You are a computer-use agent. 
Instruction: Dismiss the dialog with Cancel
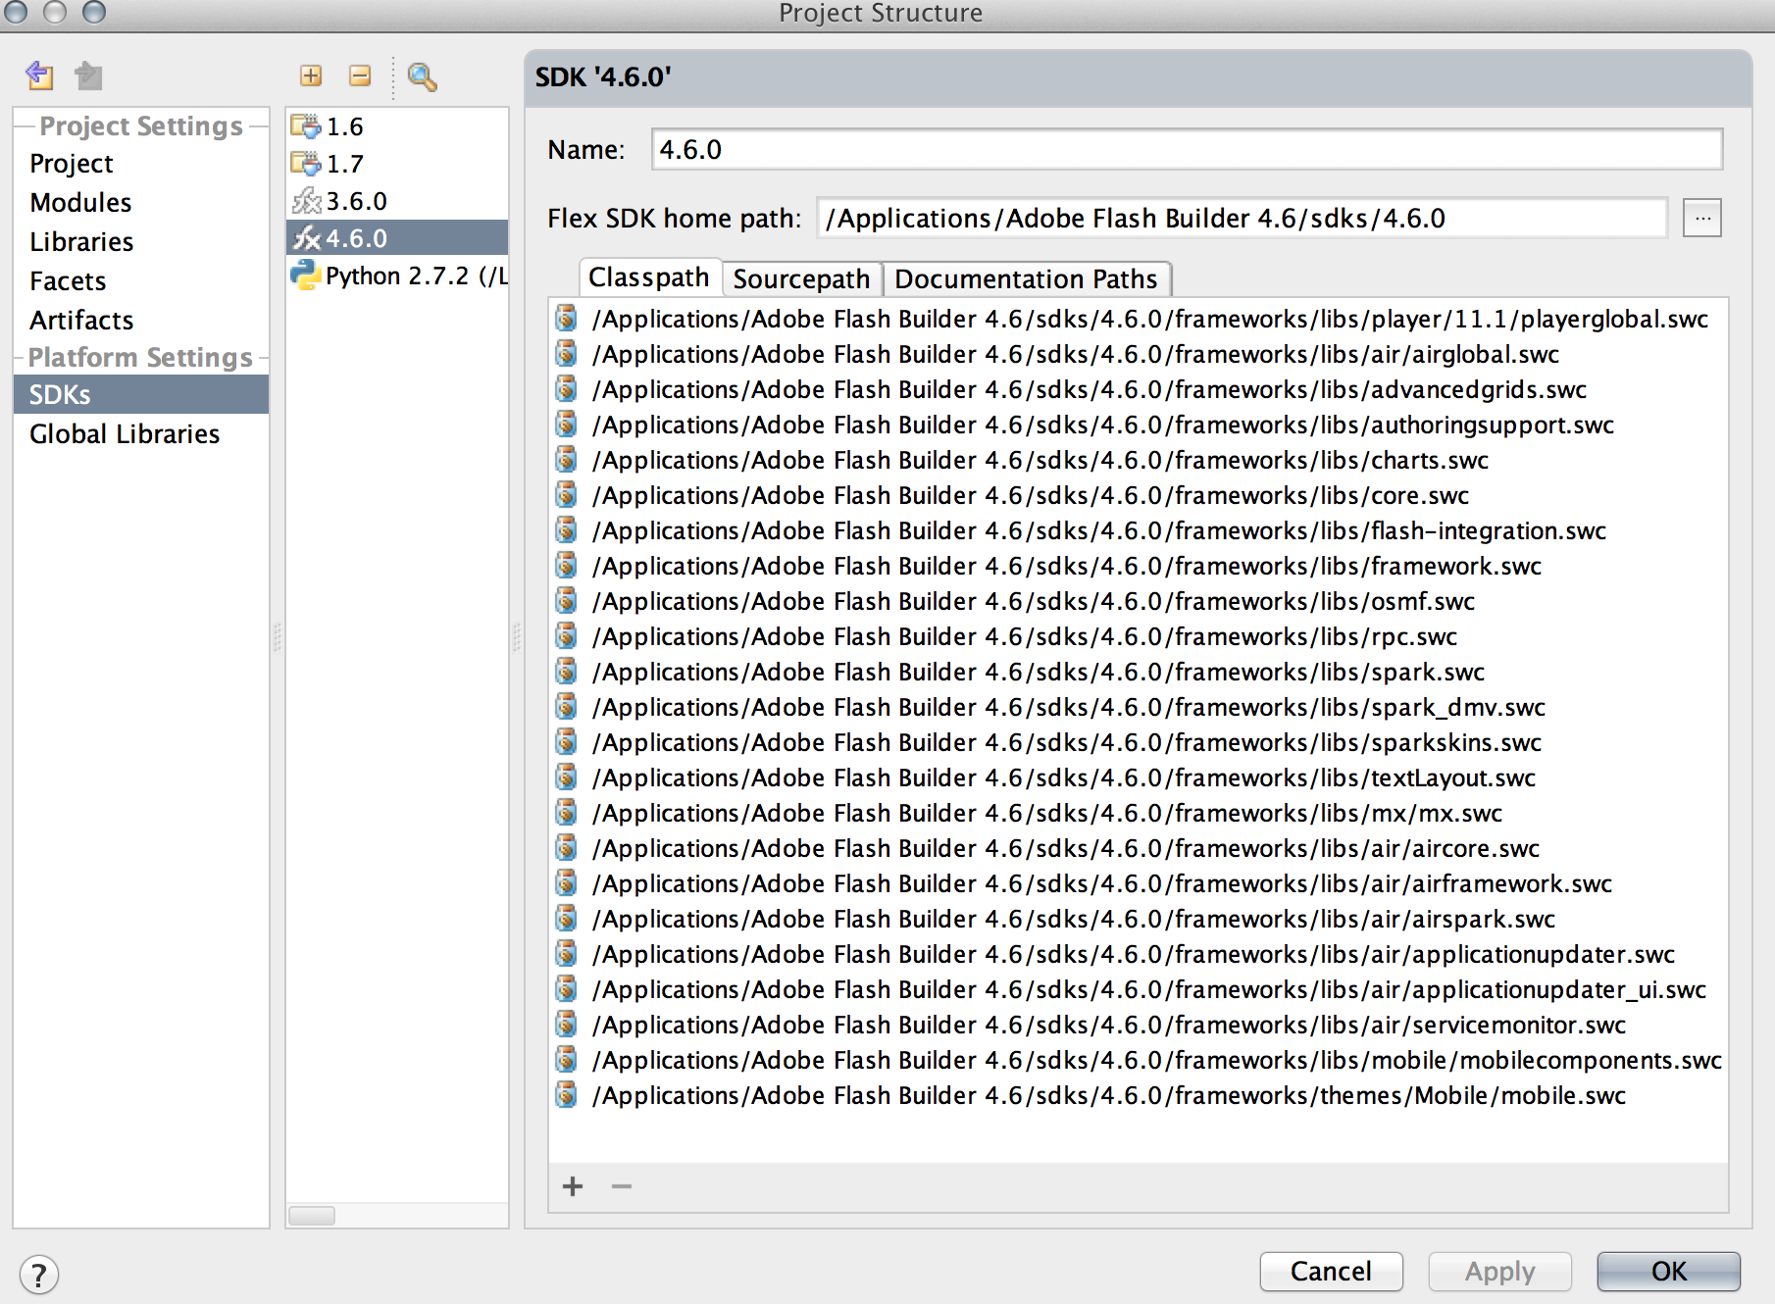[1331, 1271]
